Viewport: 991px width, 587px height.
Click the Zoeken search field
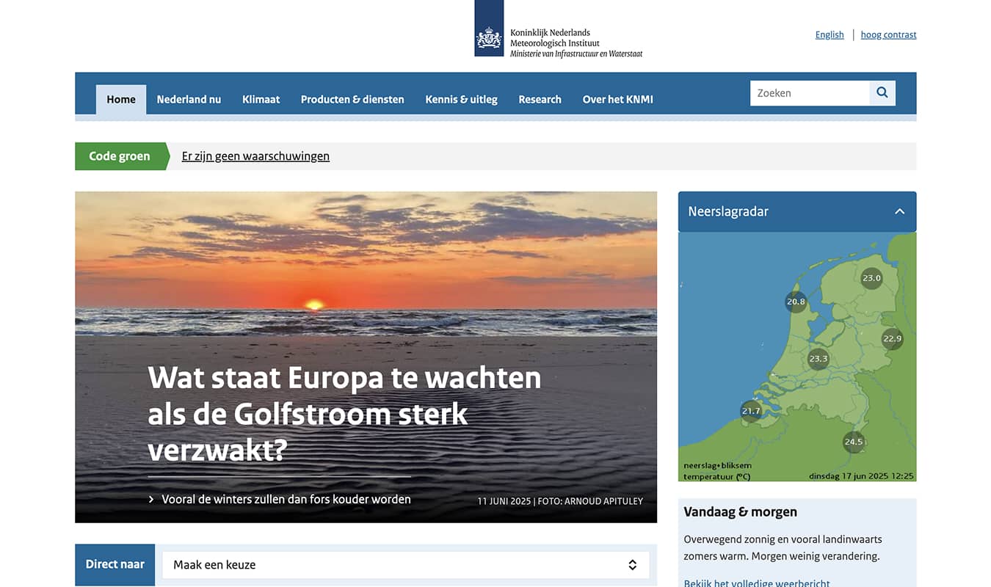coord(810,93)
